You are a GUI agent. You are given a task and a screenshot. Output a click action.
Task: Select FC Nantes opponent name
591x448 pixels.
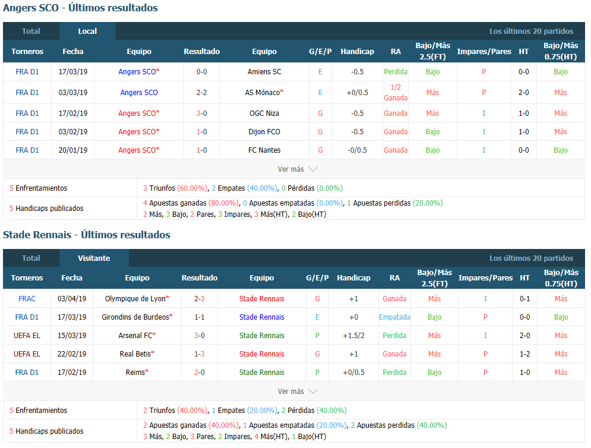tap(264, 150)
